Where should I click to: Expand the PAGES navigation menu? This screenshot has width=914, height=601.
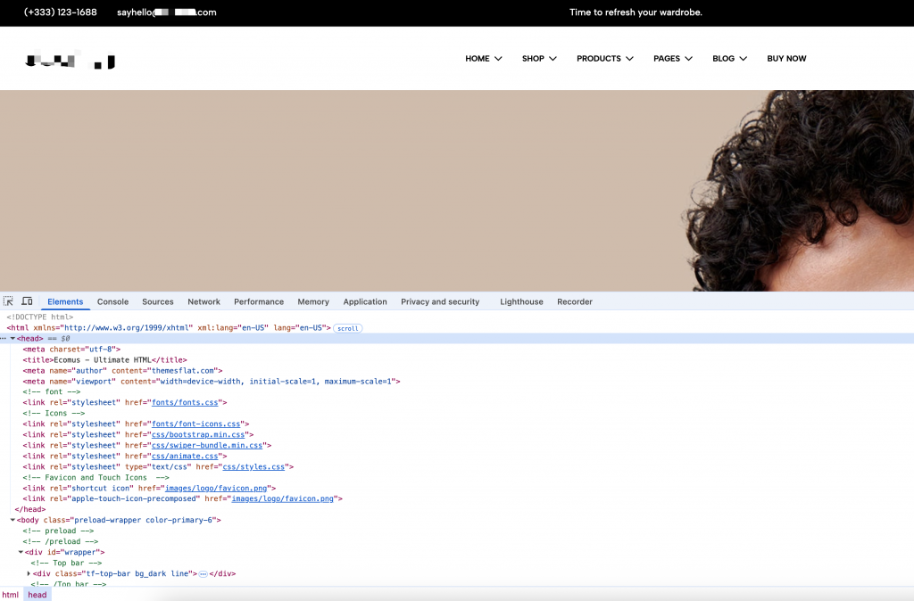[x=673, y=58]
